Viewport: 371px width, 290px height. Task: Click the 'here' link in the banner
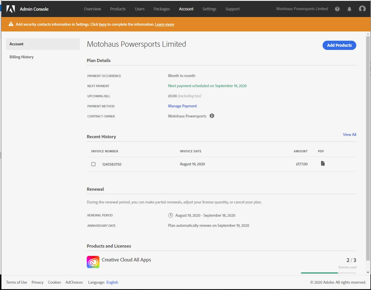(x=103, y=25)
